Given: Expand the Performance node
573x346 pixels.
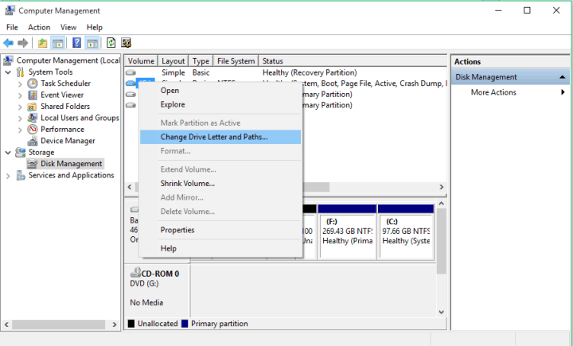Looking at the screenshot, I should tap(20, 130).
